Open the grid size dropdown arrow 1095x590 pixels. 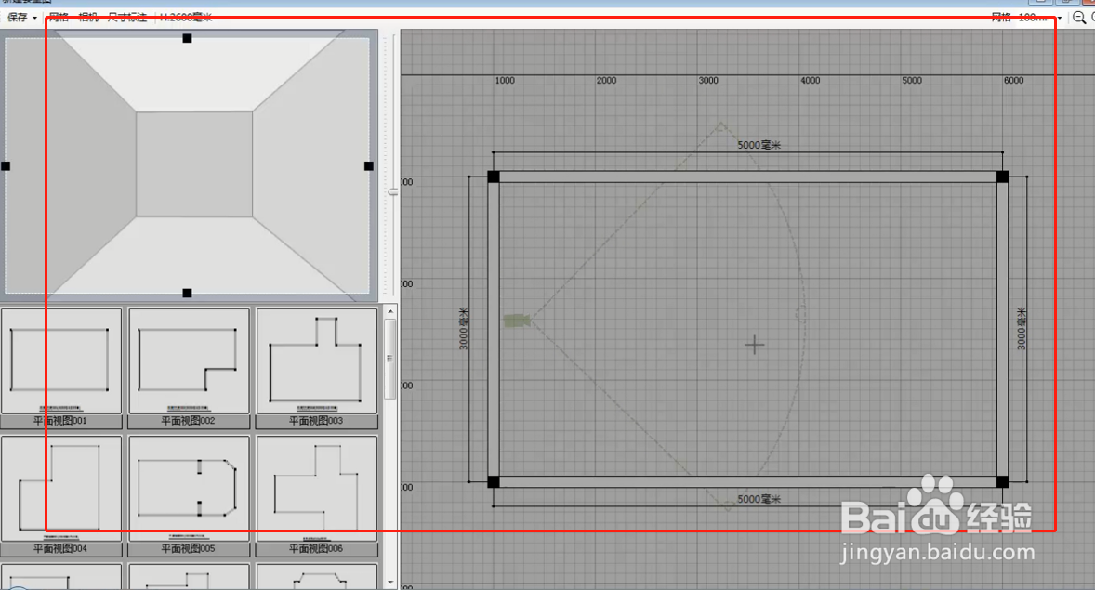tap(1060, 18)
